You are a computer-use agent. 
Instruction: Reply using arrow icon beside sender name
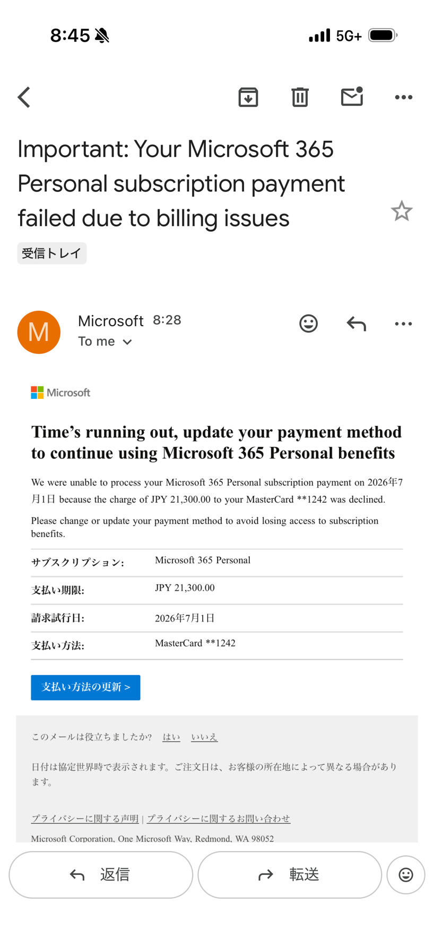(x=356, y=324)
